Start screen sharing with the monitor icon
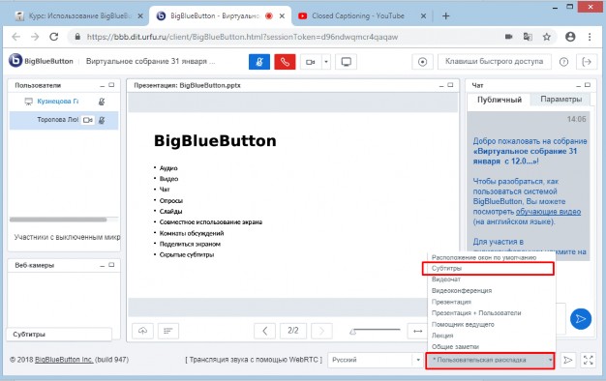The width and height of the screenshot is (606, 381). click(346, 62)
